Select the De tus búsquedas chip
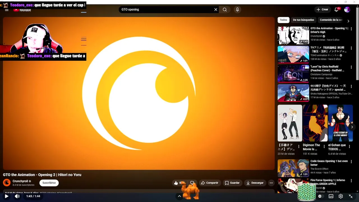Image resolution: width=359 pixels, height=202 pixels. 303,20
